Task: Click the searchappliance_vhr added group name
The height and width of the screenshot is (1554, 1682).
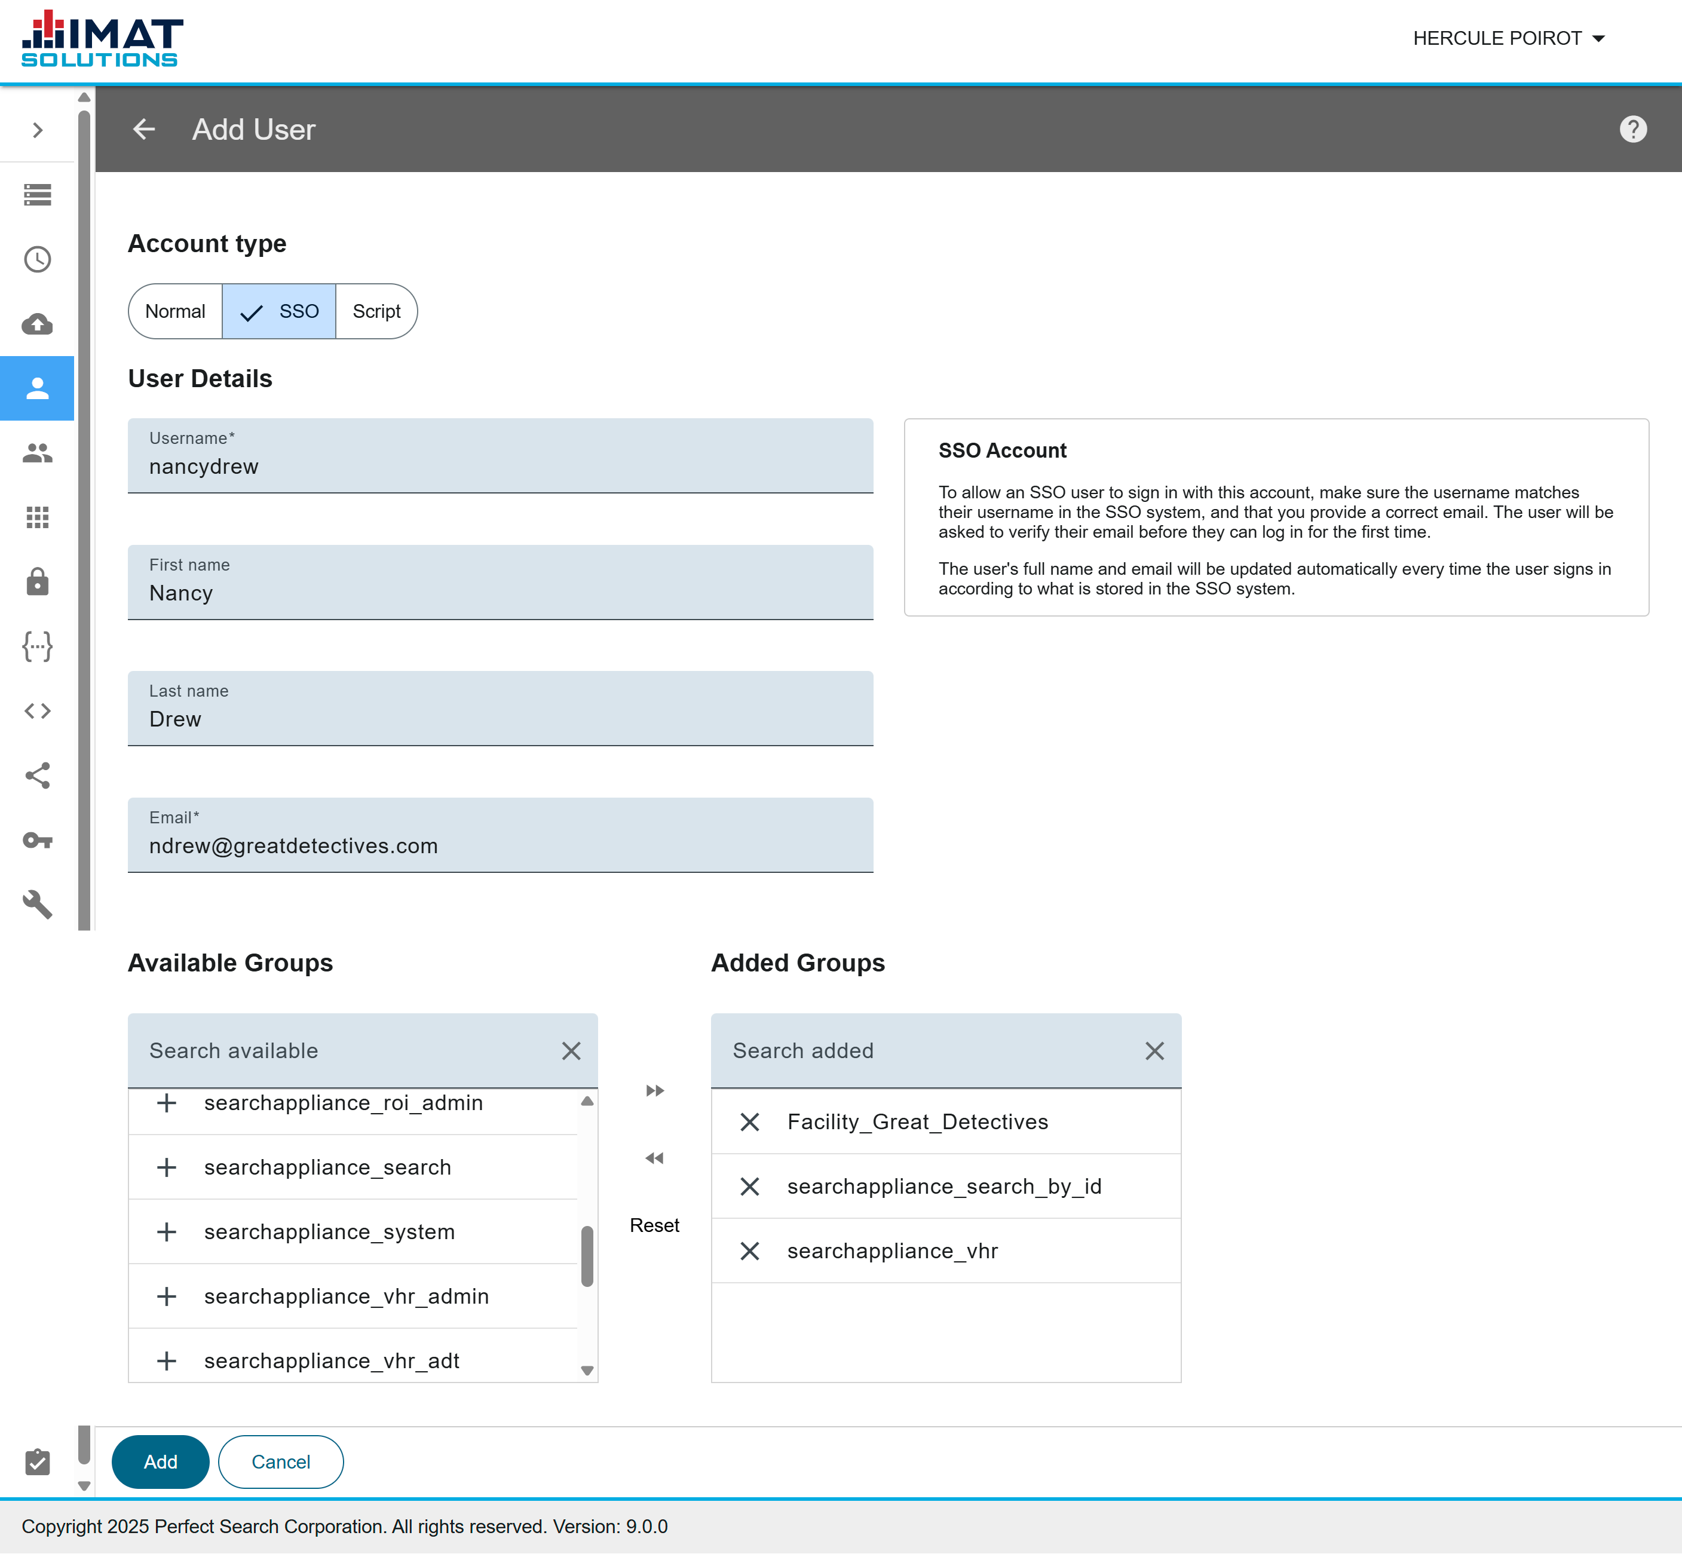Action: tap(892, 1251)
